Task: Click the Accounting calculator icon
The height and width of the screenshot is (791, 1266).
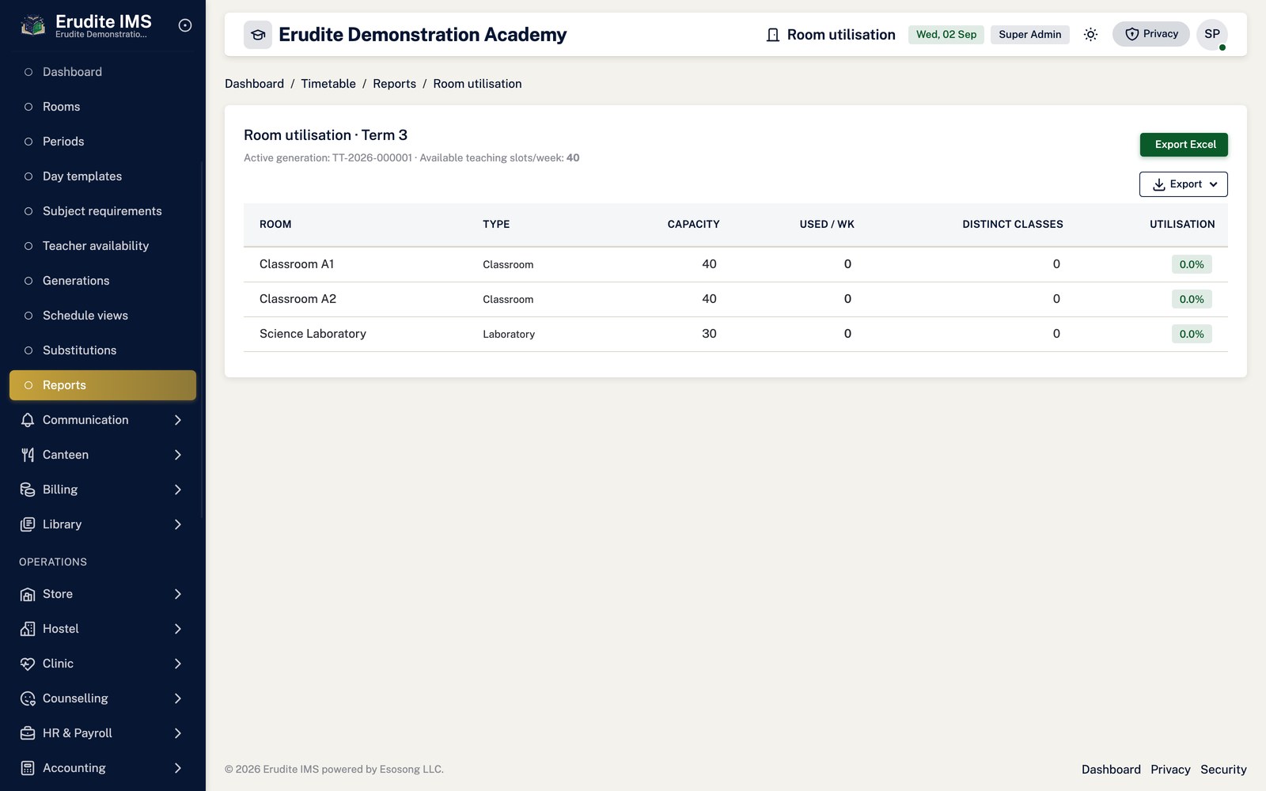Action: (x=28, y=768)
